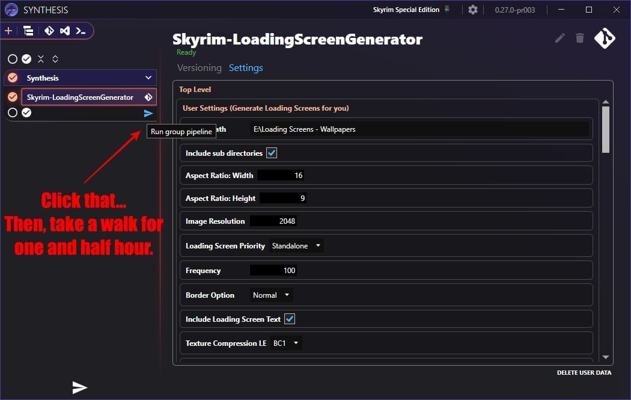
Task: Click the Synthesis app logo icon
Action: pyautogui.click(x=11, y=10)
